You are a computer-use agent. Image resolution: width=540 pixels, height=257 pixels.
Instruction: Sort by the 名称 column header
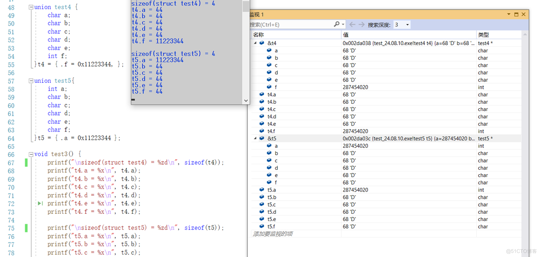coord(296,35)
